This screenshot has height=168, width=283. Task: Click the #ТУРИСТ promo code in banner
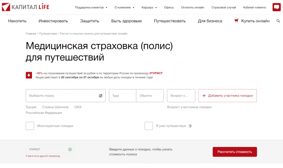[x=156, y=73]
